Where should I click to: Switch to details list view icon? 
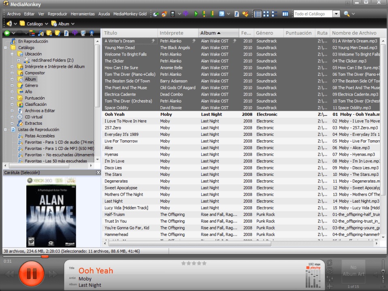tap(258, 14)
